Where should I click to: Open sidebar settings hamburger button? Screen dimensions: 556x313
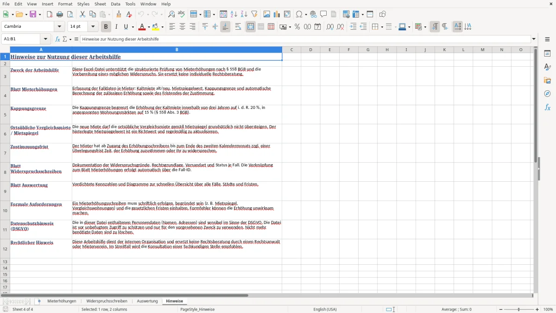(x=547, y=39)
